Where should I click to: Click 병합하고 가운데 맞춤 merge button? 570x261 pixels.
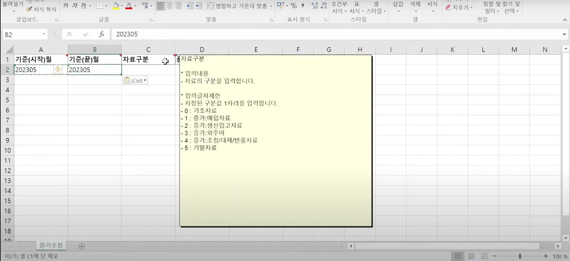tap(238, 6)
